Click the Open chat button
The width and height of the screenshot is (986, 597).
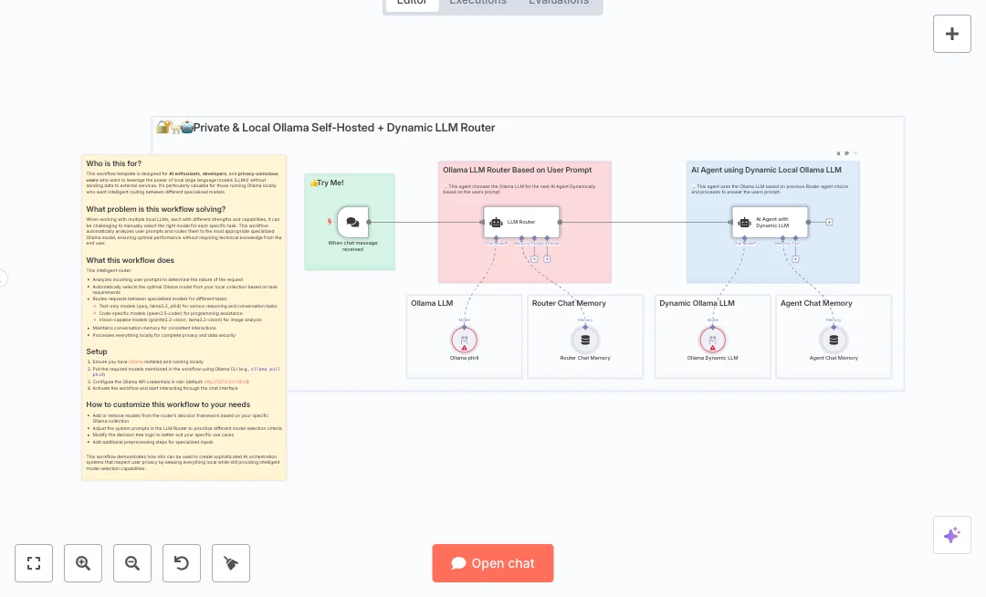click(493, 563)
